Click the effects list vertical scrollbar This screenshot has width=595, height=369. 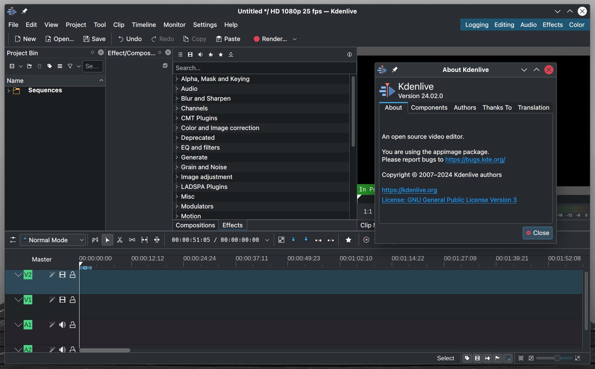click(x=353, y=111)
